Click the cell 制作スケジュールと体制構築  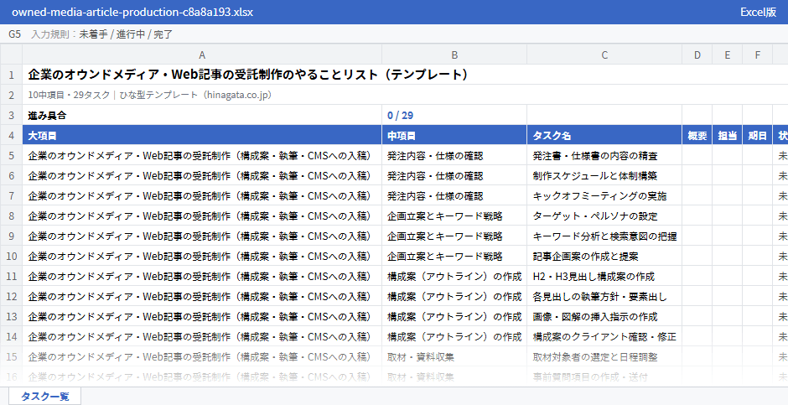tap(604, 175)
